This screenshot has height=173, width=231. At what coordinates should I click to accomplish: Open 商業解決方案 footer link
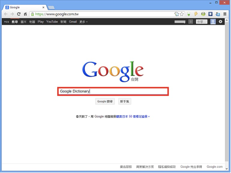click(x=145, y=167)
